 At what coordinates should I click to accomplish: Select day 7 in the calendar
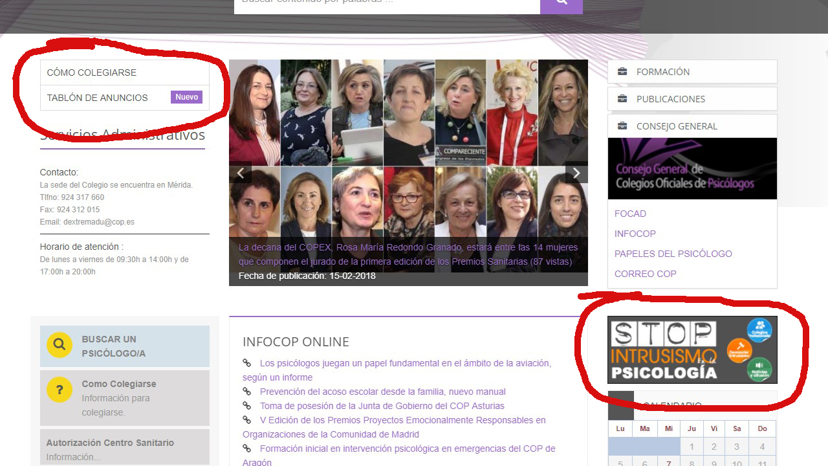point(669,463)
